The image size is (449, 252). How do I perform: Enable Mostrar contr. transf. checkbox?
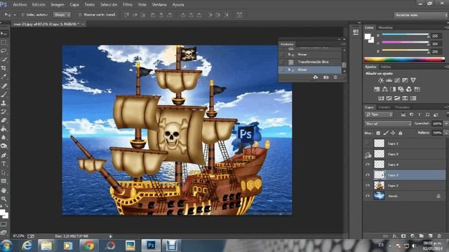[80, 15]
